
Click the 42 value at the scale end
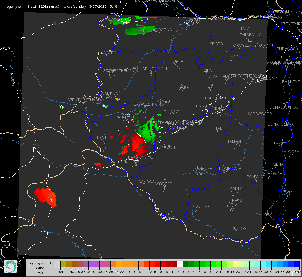click(299, 272)
